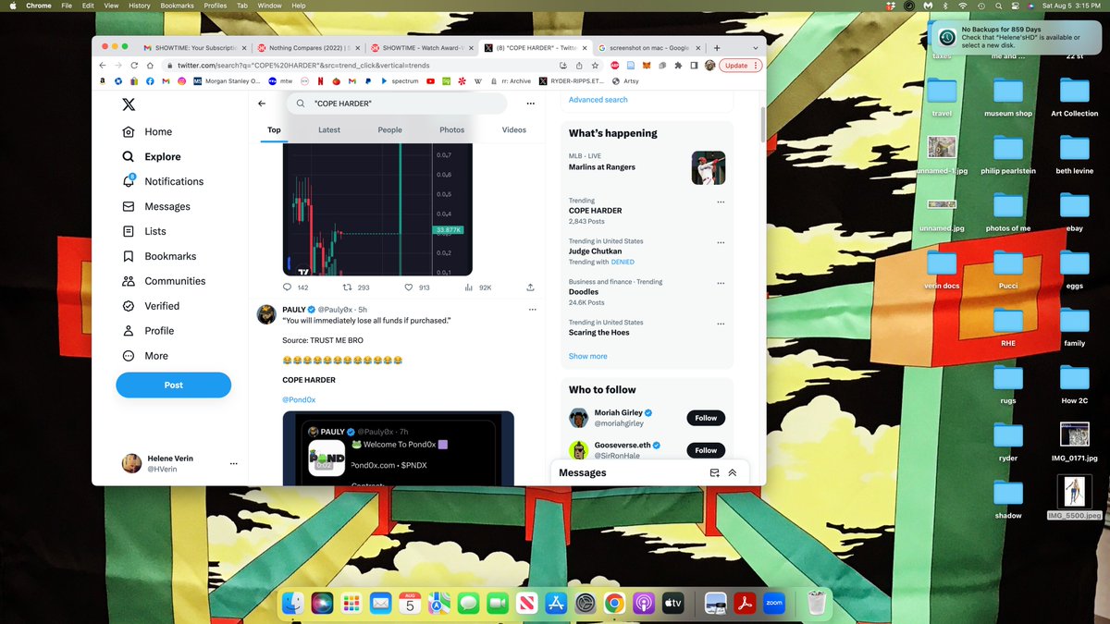View analytics icon showing 92K
The width and height of the screenshot is (1110, 624).
pyautogui.click(x=469, y=288)
